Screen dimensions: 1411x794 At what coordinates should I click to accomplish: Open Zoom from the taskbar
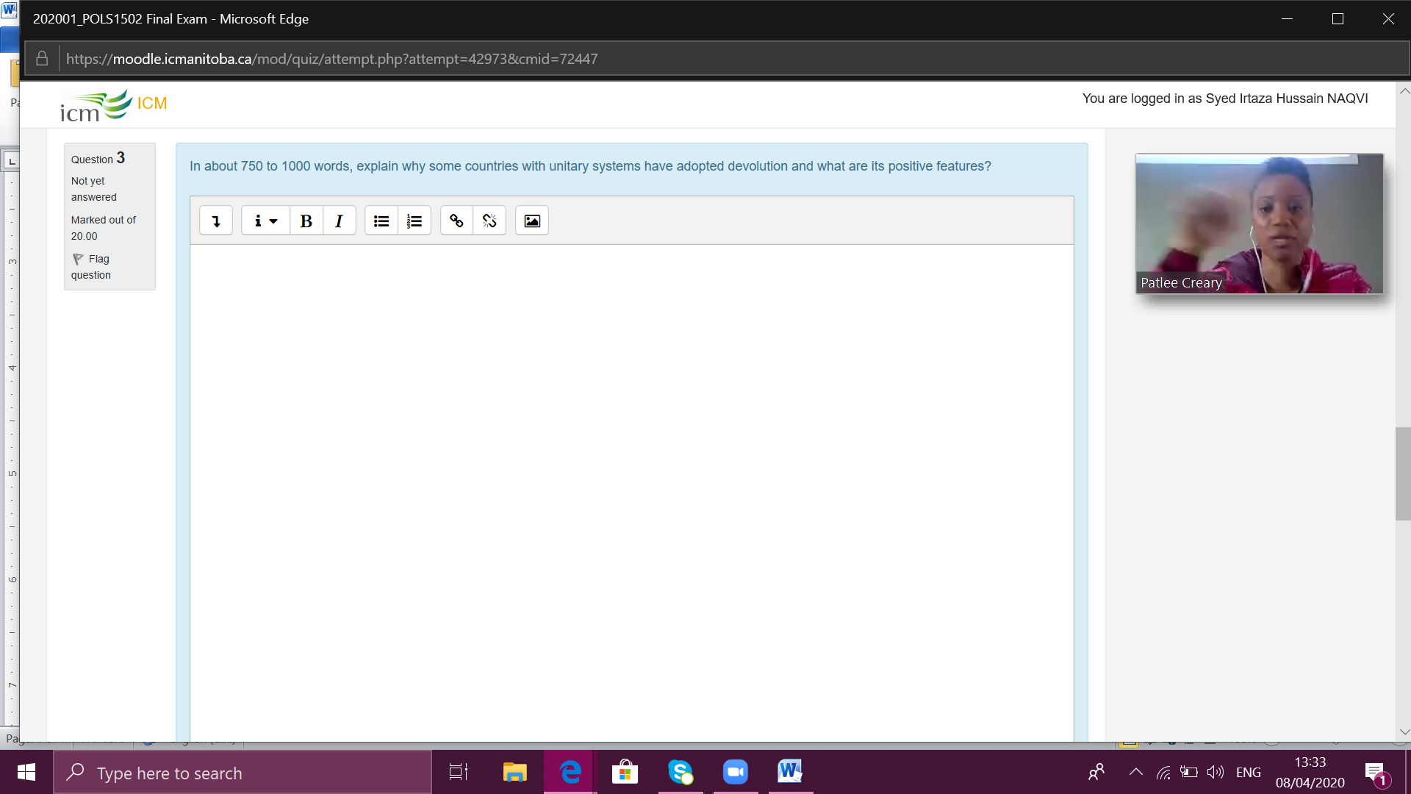735,772
